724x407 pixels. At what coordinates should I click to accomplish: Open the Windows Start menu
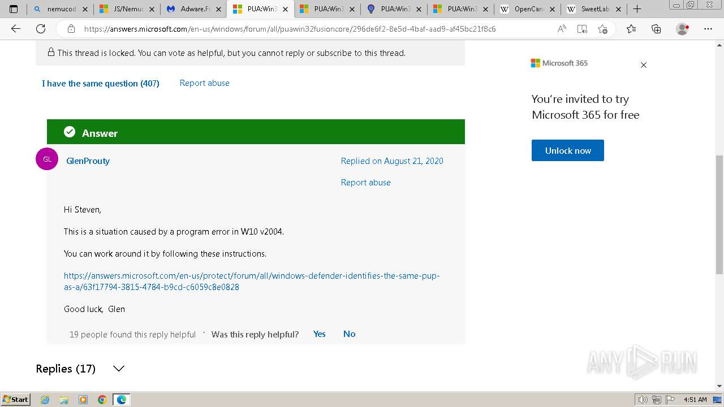point(15,400)
